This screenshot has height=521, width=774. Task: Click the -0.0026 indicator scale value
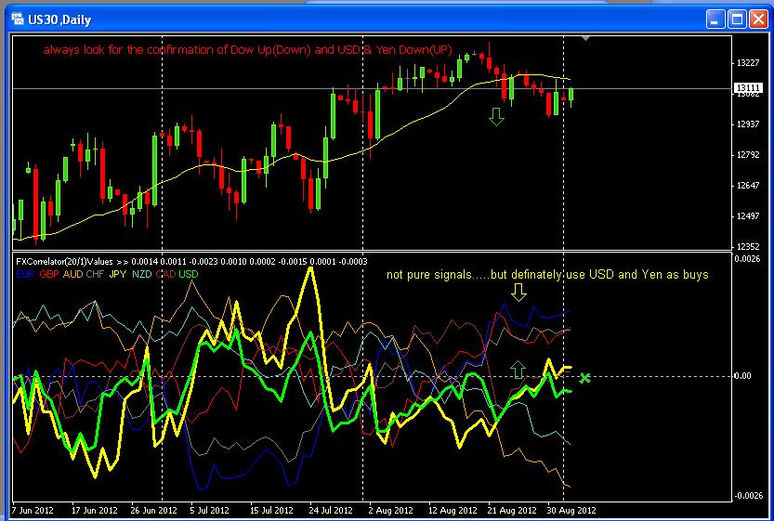coord(749,496)
